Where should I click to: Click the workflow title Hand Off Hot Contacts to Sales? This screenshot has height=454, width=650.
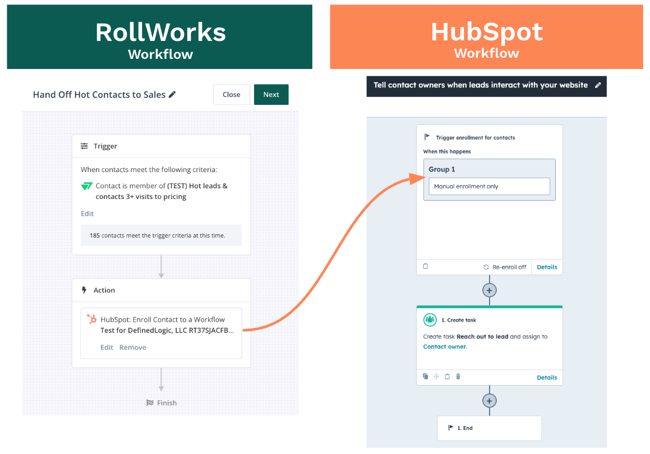click(x=99, y=95)
